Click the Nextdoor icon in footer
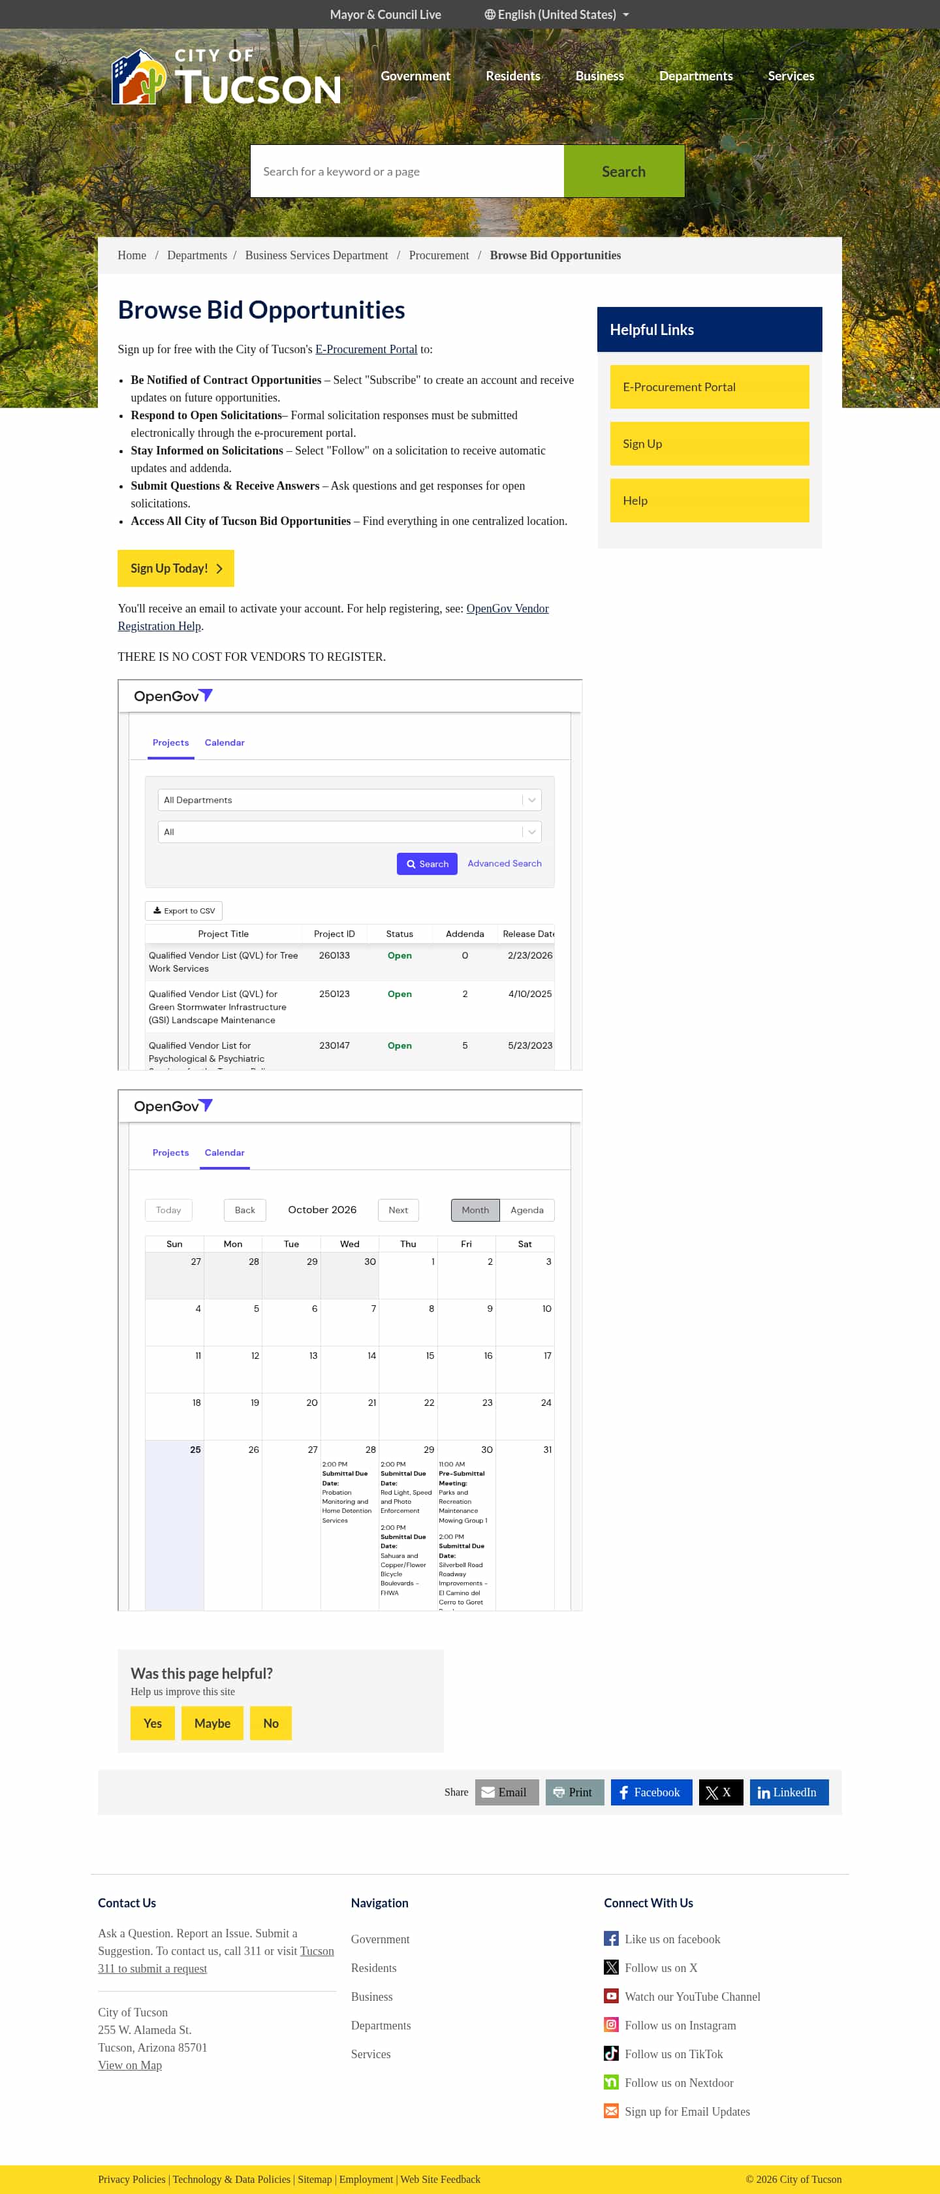 point(612,2082)
